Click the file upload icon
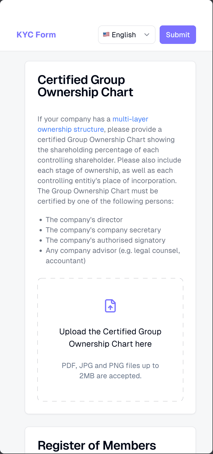 tap(110, 306)
